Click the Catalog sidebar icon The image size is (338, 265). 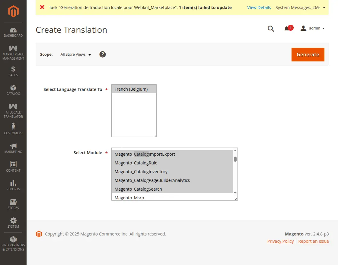click(x=13, y=89)
